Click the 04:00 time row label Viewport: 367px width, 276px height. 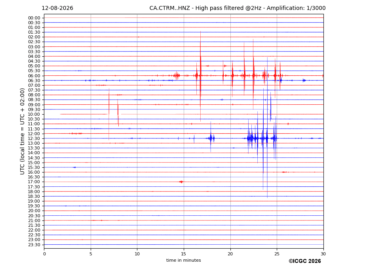click(x=34, y=57)
